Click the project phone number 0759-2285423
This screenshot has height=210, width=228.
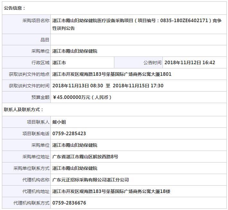tap(69, 134)
